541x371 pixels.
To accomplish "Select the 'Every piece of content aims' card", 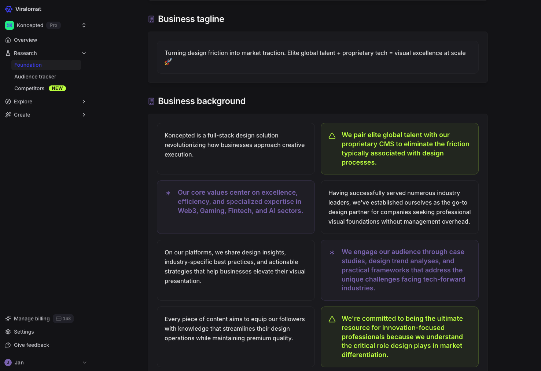I will coord(236,337).
